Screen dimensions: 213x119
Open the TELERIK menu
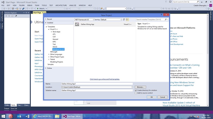click(22, 5)
